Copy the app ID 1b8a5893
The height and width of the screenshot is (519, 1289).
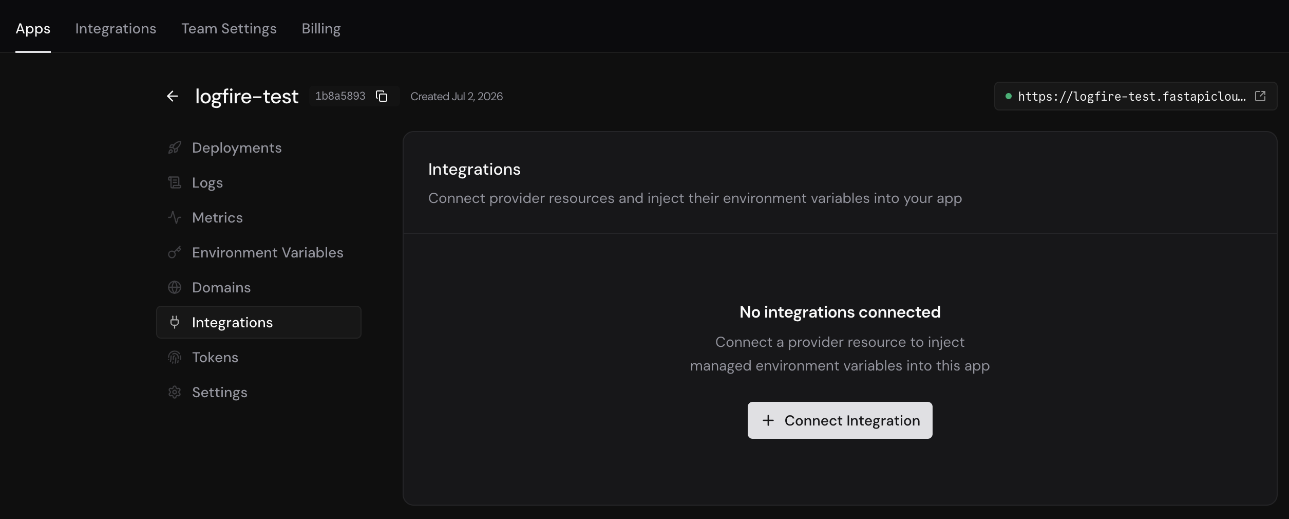click(382, 96)
